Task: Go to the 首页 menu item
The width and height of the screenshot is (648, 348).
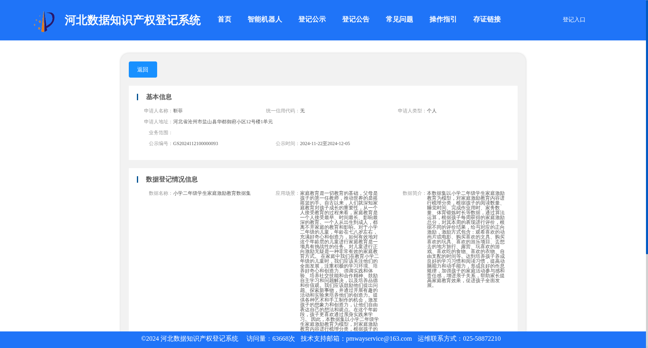Action: click(224, 19)
